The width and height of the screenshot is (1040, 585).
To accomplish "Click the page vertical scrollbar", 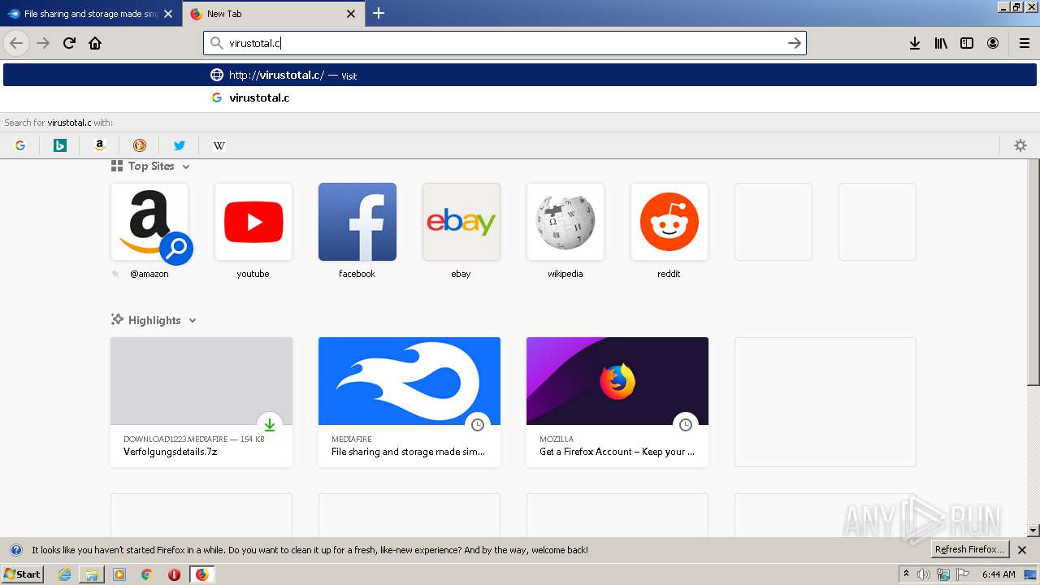I will tap(1033, 273).
